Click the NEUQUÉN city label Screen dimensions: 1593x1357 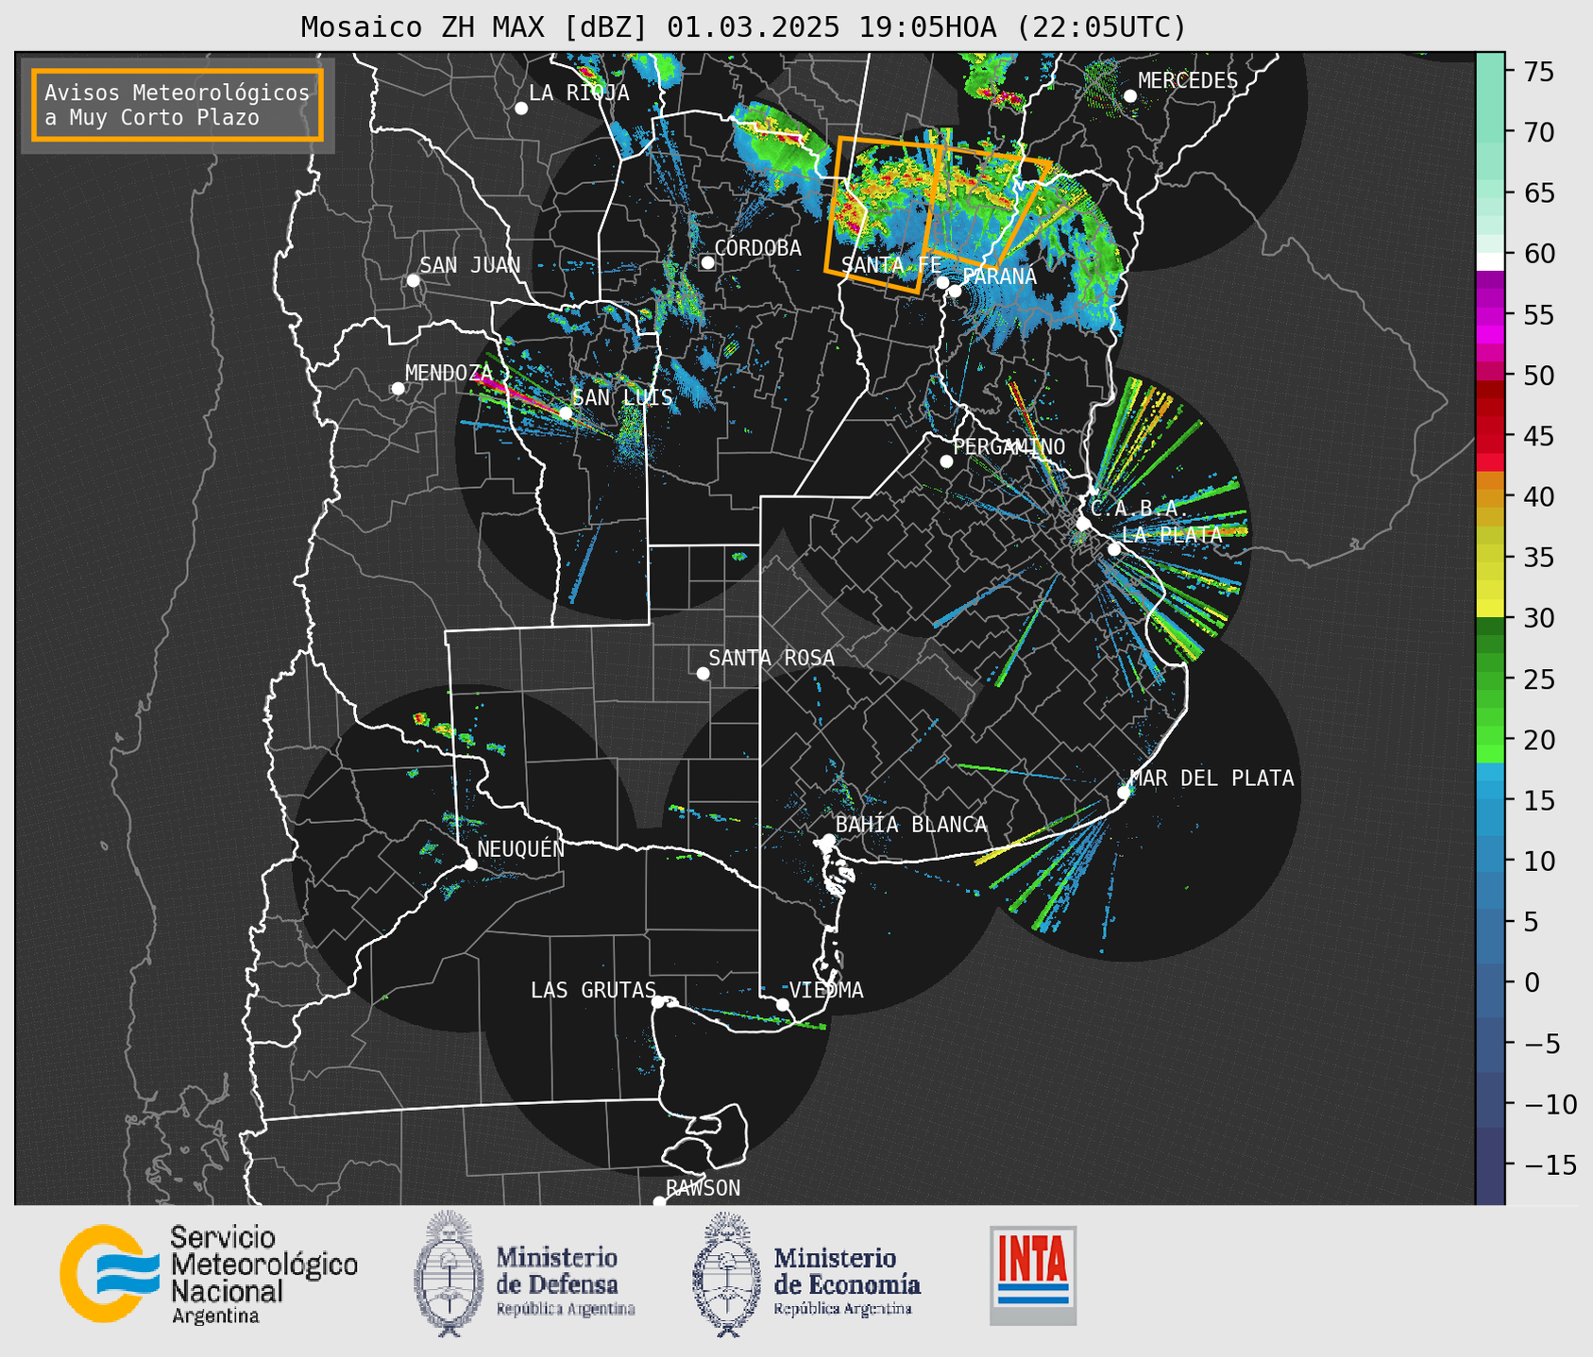click(x=521, y=848)
